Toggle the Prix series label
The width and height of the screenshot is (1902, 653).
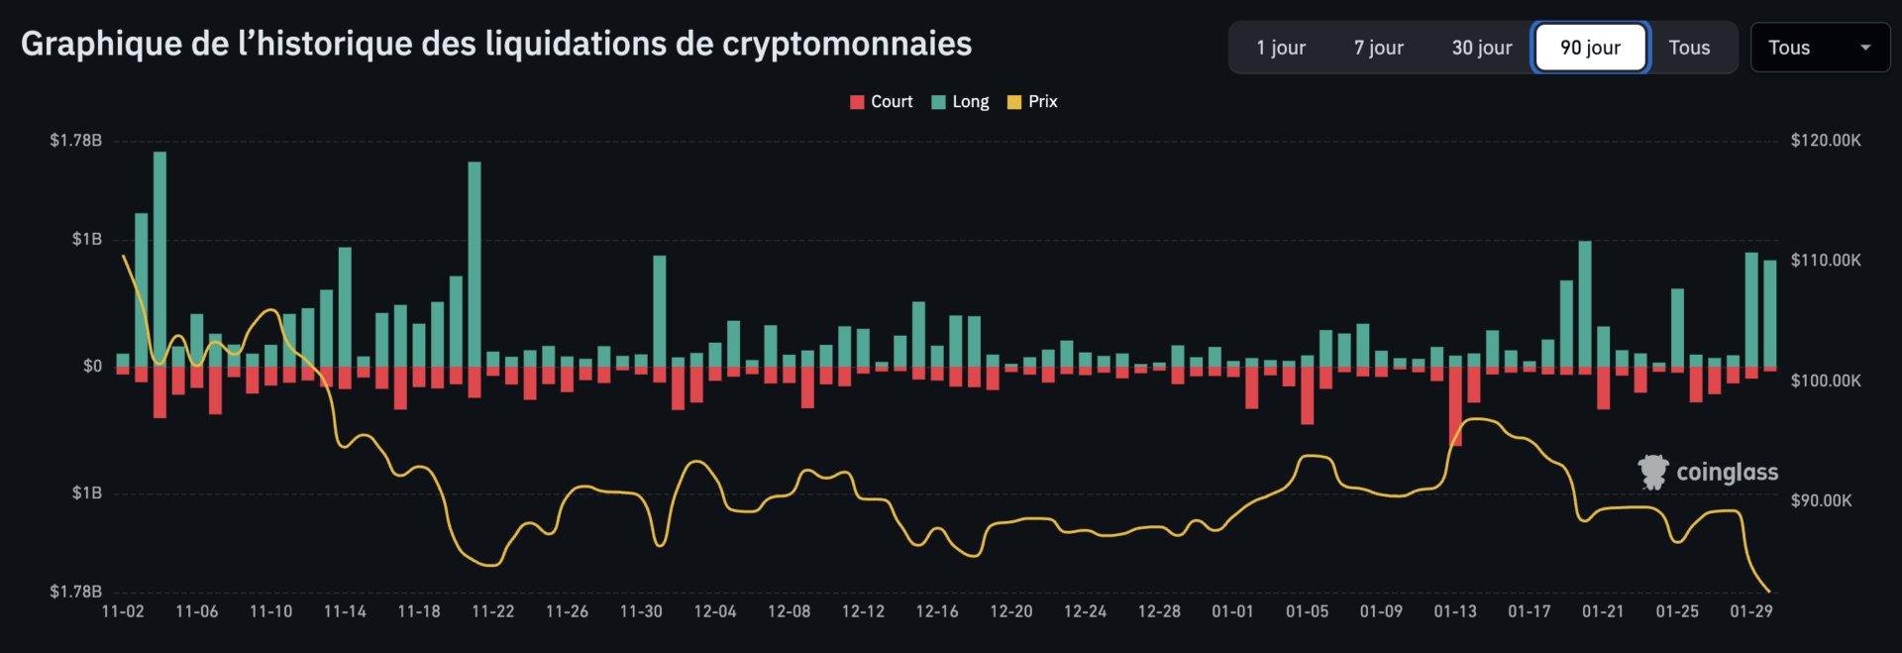[x=1042, y=102]
